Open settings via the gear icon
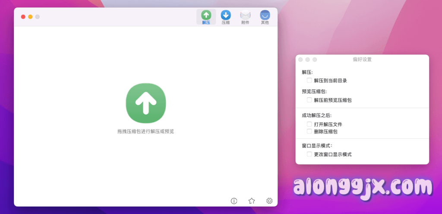The width and height of the screenshot is (442, 214). click(269, 201)
